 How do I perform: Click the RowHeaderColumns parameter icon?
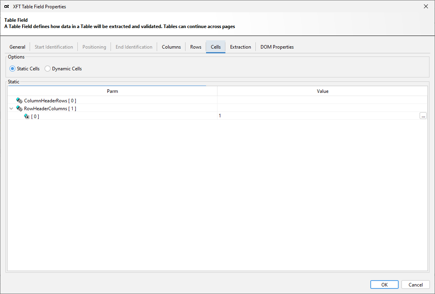tap(19, 108)
